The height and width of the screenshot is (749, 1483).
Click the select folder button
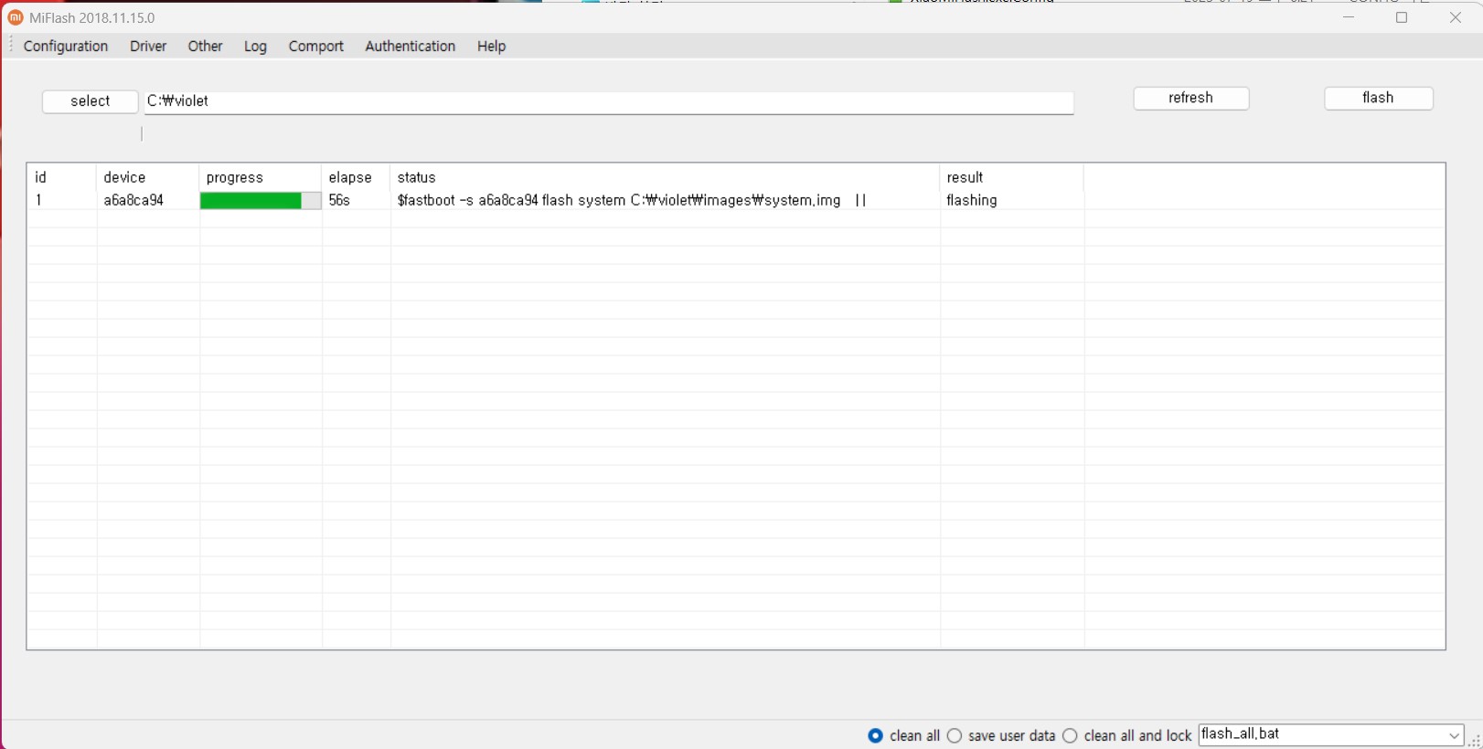tap(91, 101)
